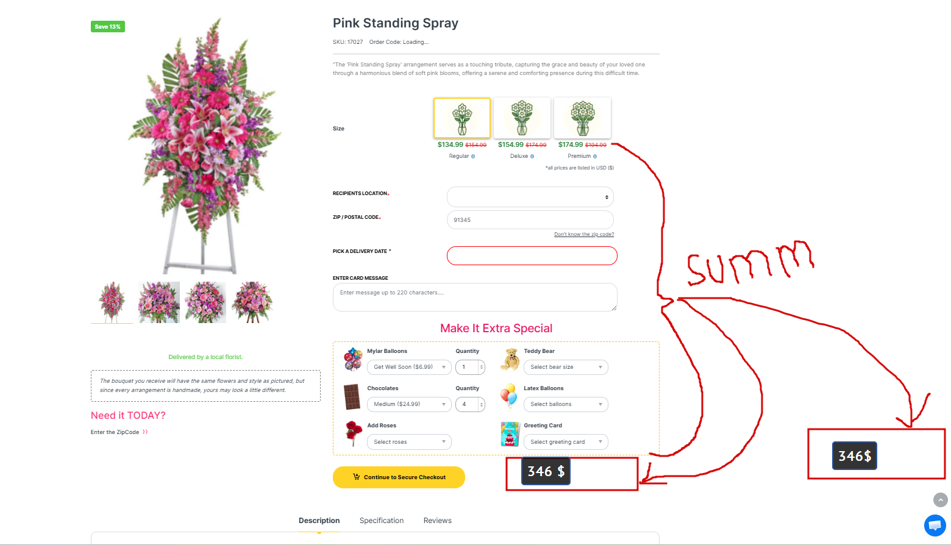Open the Select bear size dropdown
The width and height of the screenshot is (951, 545).
pyautogui.click(x=566, y=367)
